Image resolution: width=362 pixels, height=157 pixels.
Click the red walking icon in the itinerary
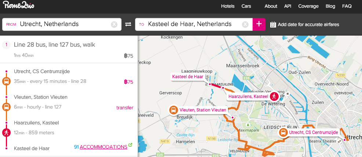(x=6, y=133)
